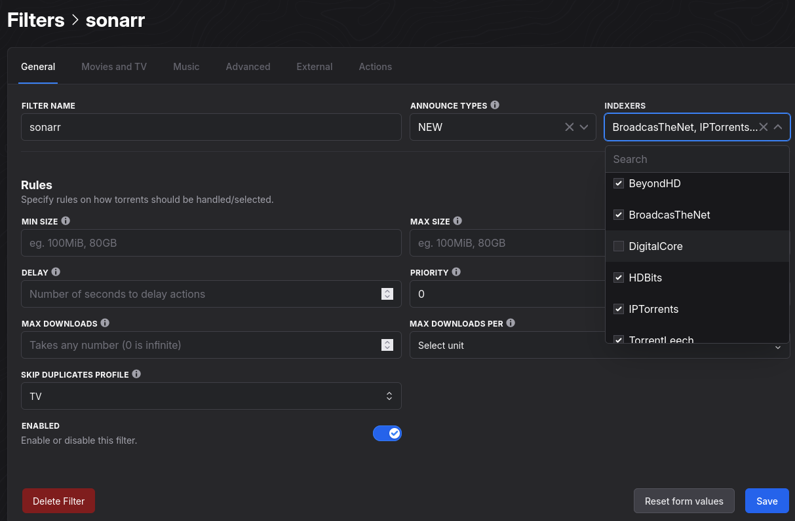Uncheck the TorrentLeech indexer

coord(618,339)
